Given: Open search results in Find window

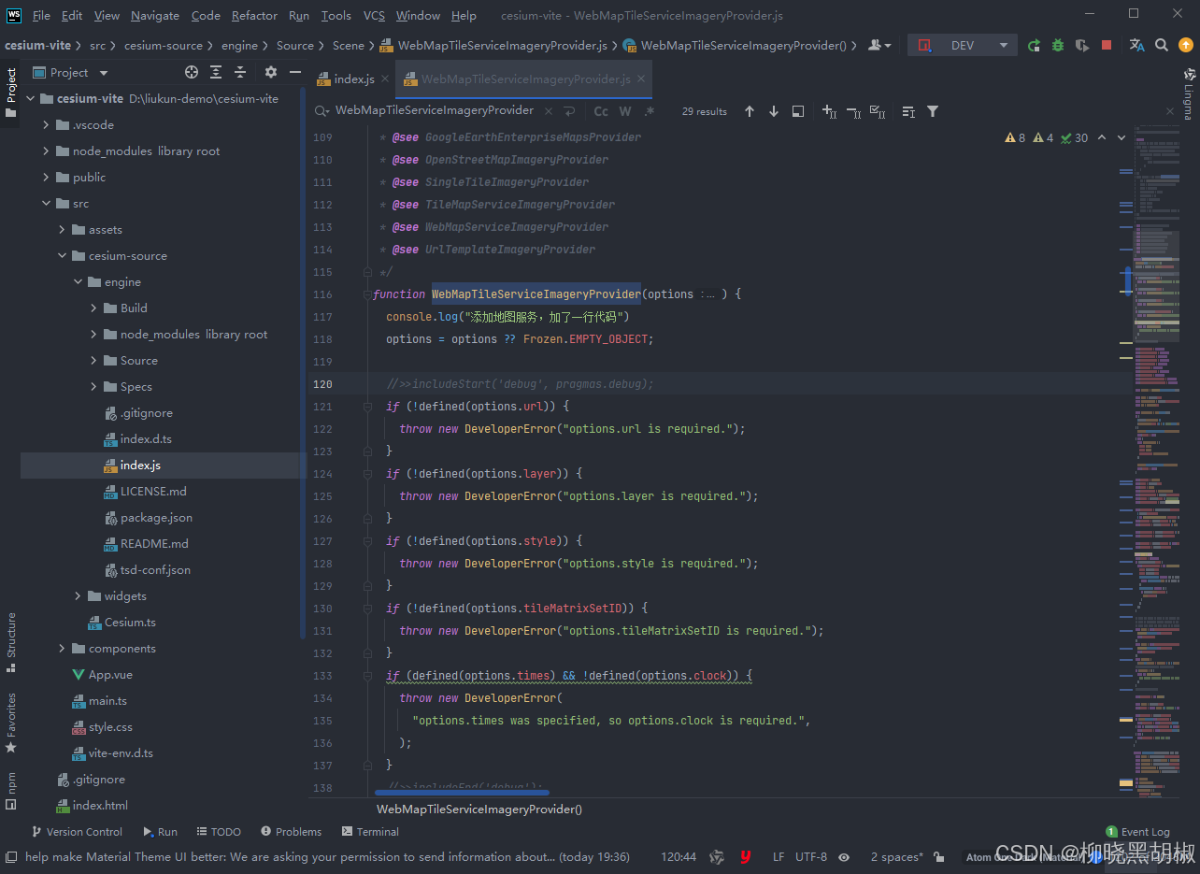Looking at the screenshot, I should [x=908, y=111].
